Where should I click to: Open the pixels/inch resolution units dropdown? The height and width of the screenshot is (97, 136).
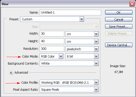point(82,49)
